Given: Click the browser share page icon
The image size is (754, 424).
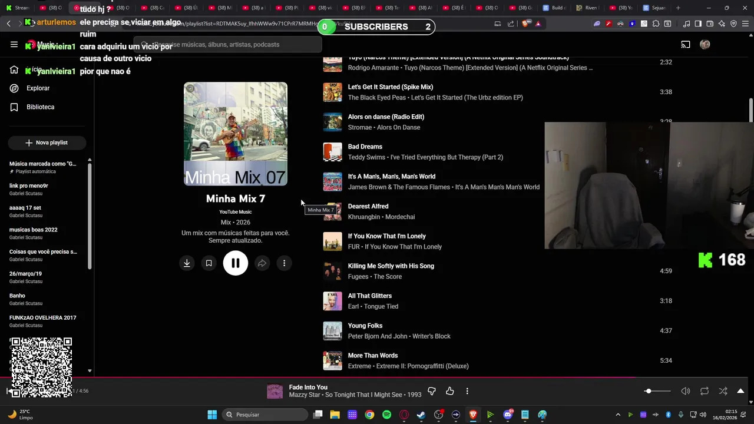Looking at the screenshot, I should [x=511, y=24].
